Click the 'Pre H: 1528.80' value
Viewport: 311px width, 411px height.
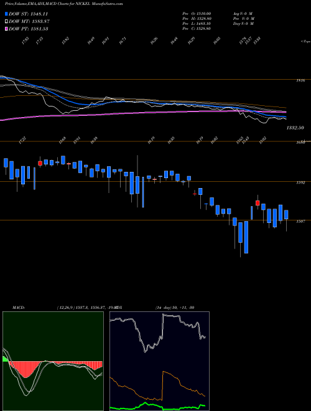(197, 19)
